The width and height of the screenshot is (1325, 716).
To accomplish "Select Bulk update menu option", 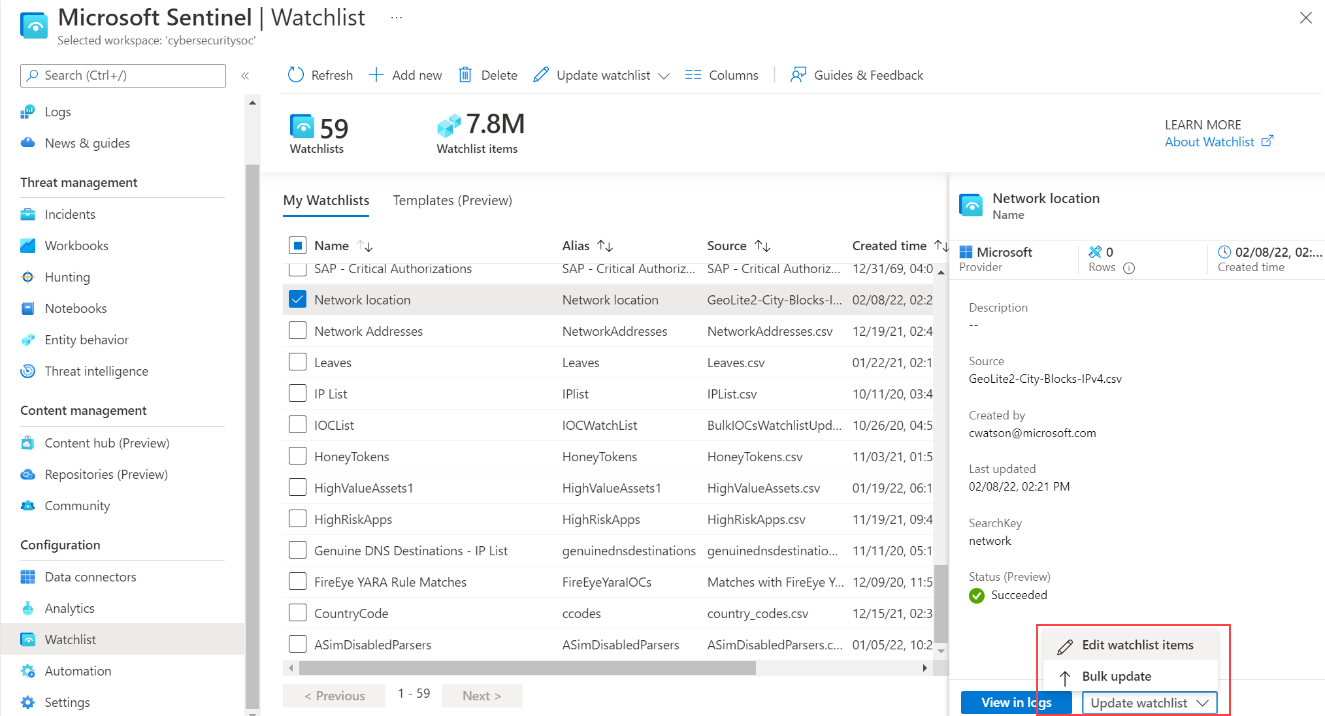I will (1116, 676).
